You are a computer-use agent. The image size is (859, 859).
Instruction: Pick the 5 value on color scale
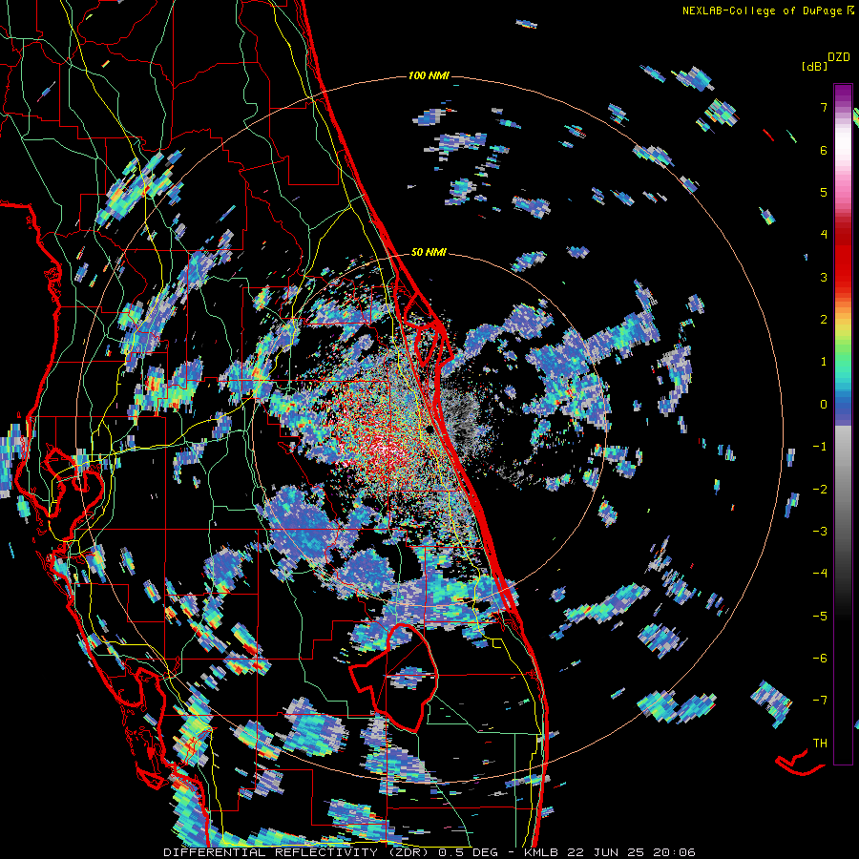point(824,192)
